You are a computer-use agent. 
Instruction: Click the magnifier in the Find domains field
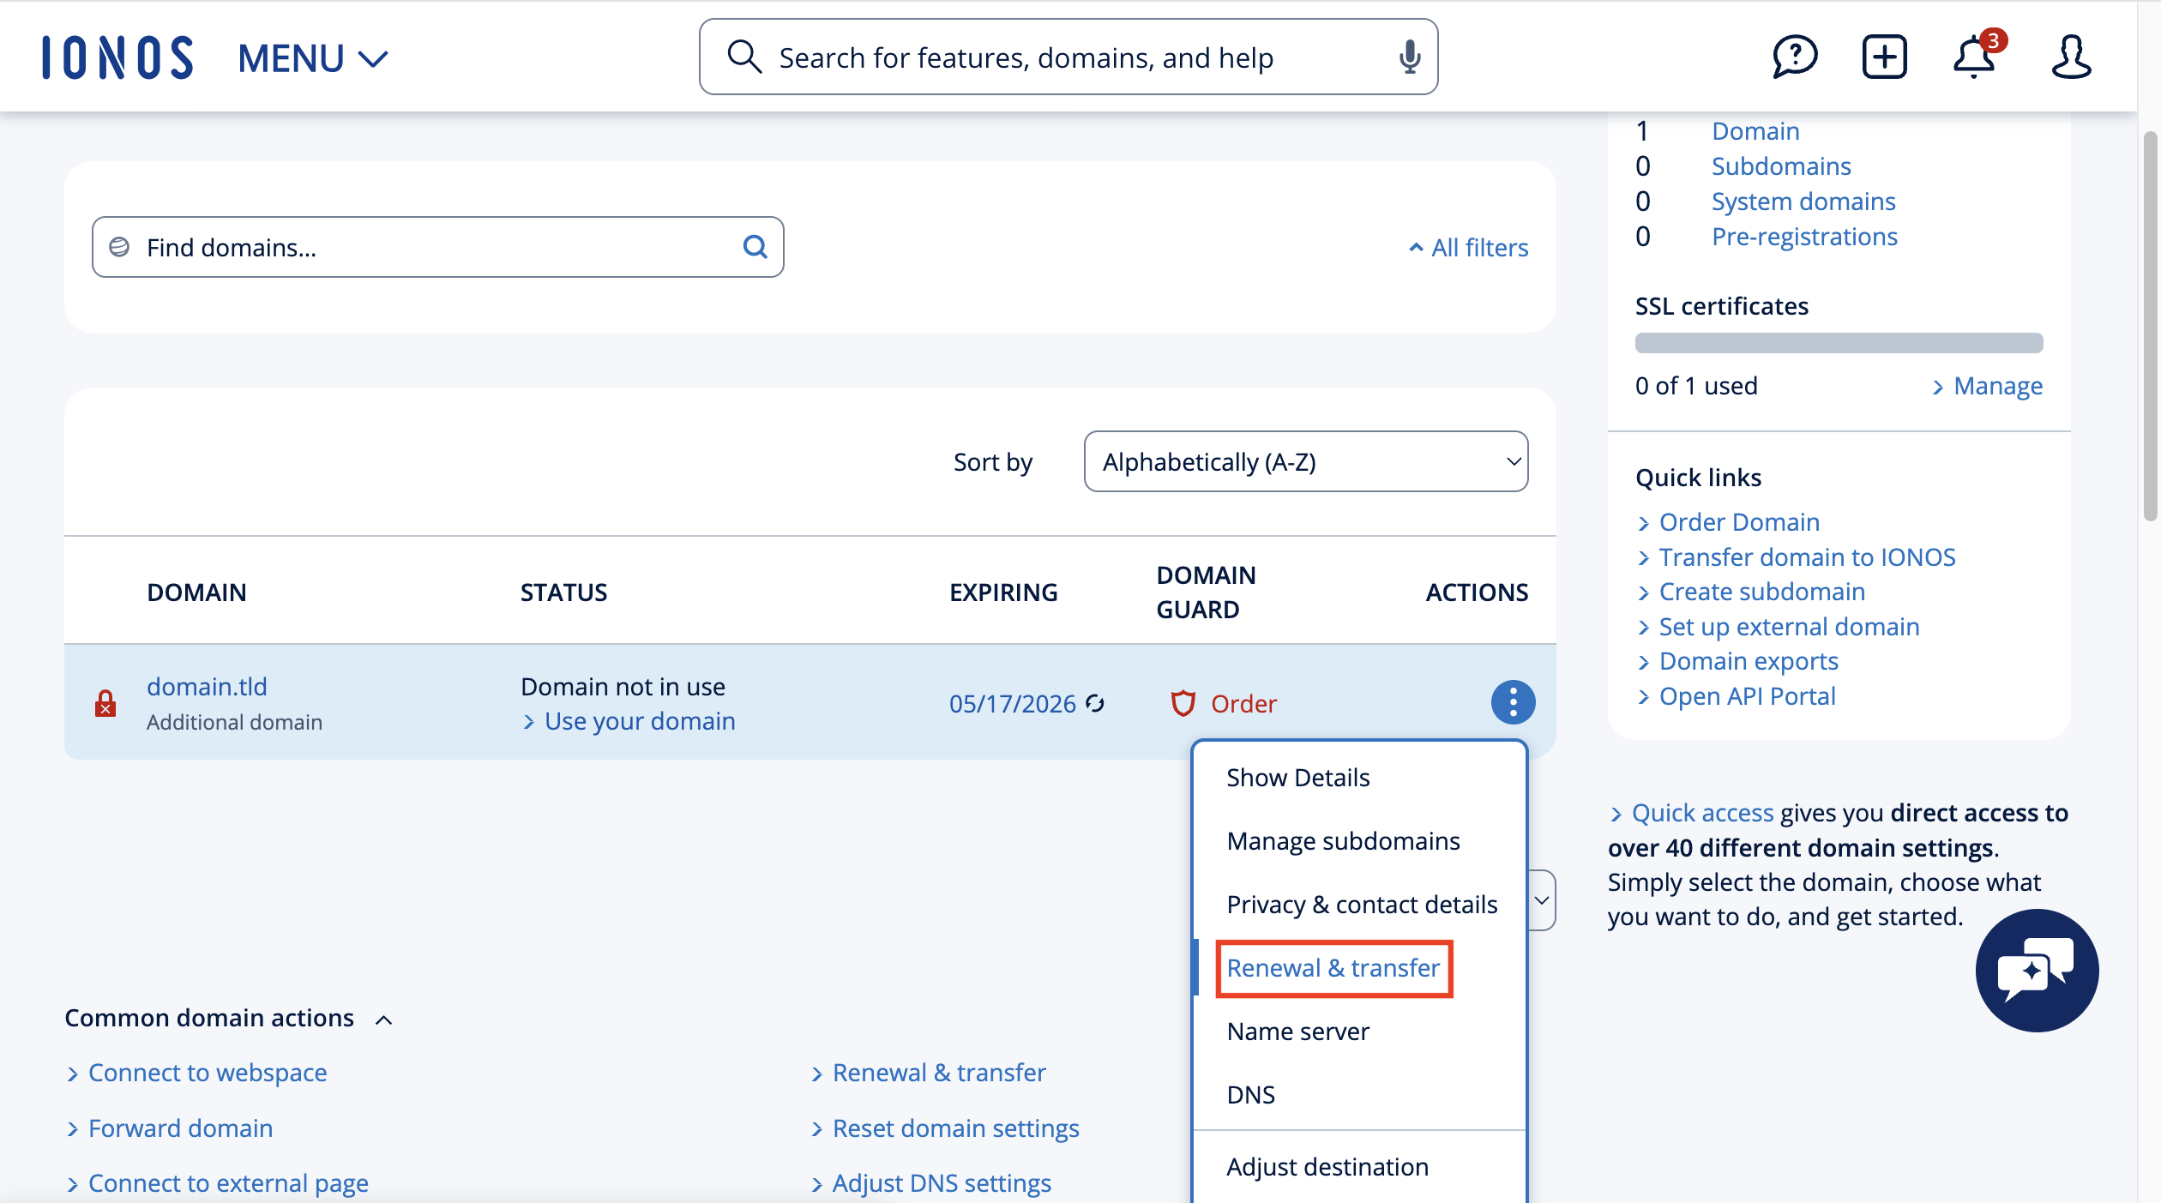[755, 247]
